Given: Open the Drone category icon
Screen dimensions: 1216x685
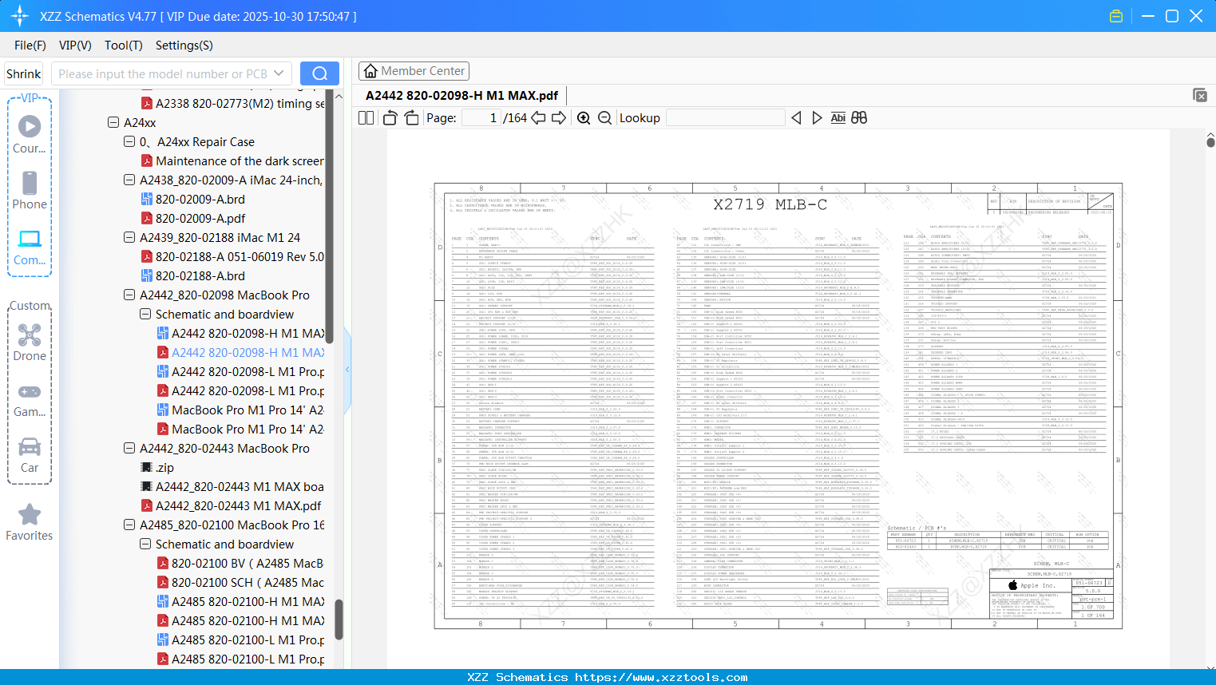Looking at the screenshot, I should coord(30,342).
